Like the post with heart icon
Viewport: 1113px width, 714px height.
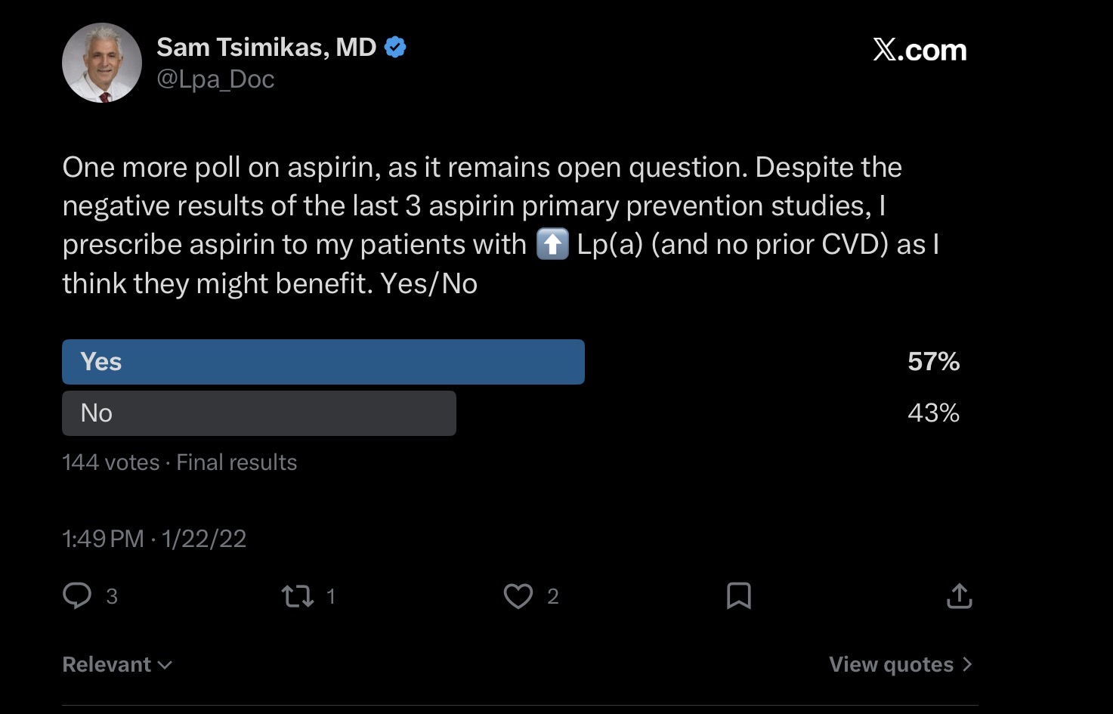click(518, 596)
